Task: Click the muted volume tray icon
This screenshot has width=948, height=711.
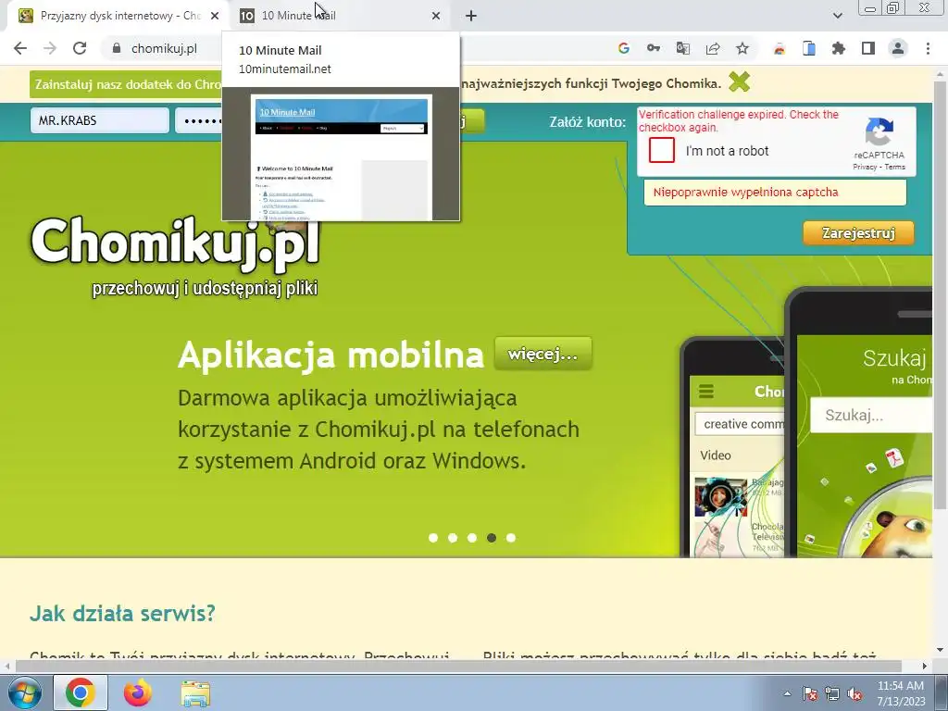Action: [854, 693]
